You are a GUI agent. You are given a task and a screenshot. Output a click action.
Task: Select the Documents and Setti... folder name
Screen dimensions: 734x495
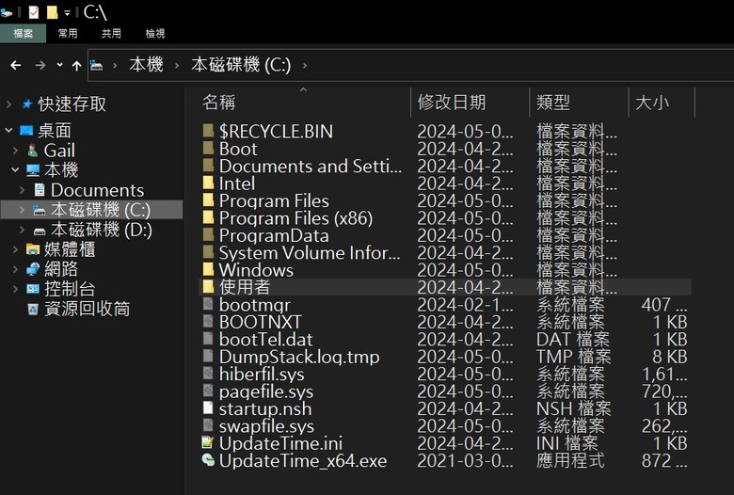tap(311, 167)
